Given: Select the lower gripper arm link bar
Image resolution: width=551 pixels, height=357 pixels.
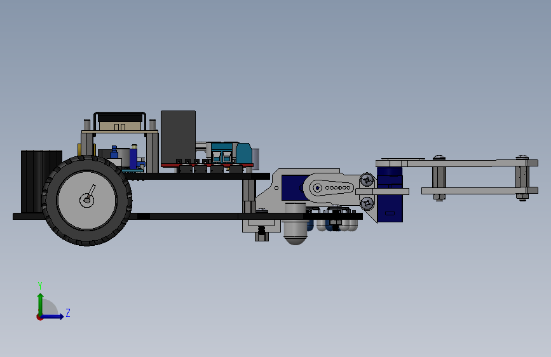Looking at the screenshot, I should pos(479,191).
